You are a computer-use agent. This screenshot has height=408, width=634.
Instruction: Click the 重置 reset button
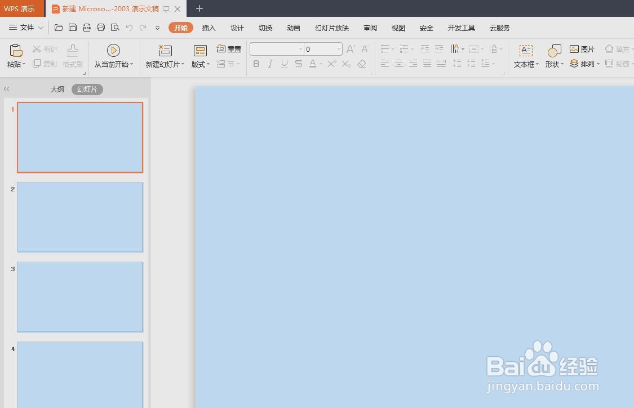coord(229,49)
